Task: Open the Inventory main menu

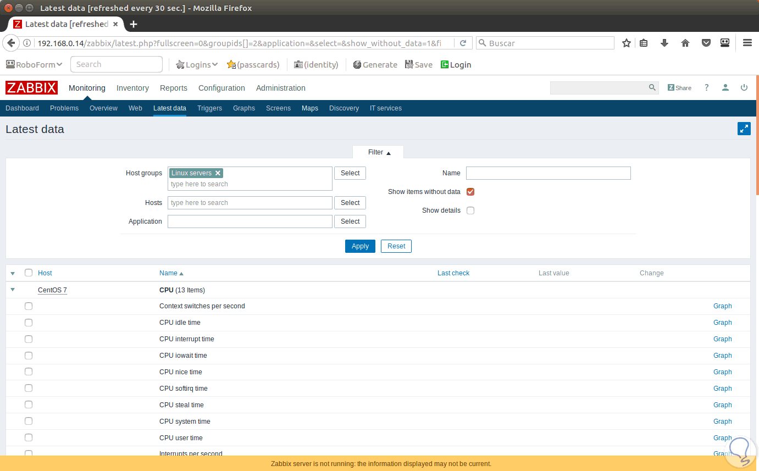Action: (x=132, y=88)
